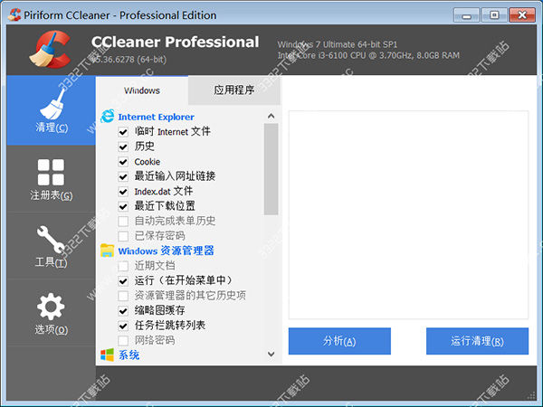Click the 系统 Windows flag icon
This screenshot has height=407, width=543.
point(108,355)
